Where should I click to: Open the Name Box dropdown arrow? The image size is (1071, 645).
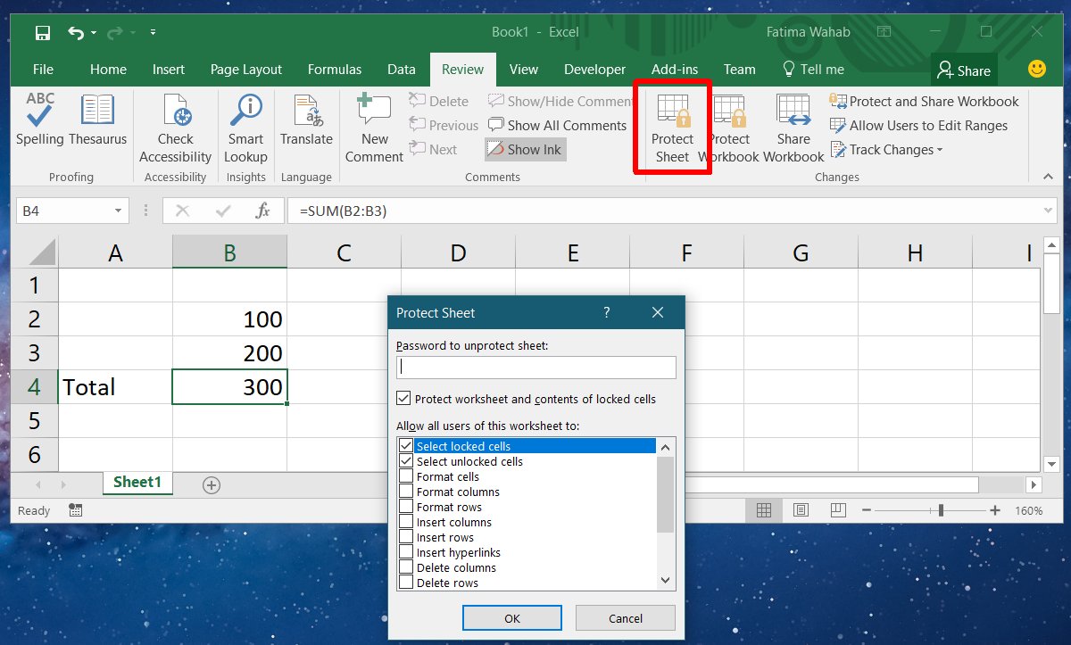click(118, 211)
